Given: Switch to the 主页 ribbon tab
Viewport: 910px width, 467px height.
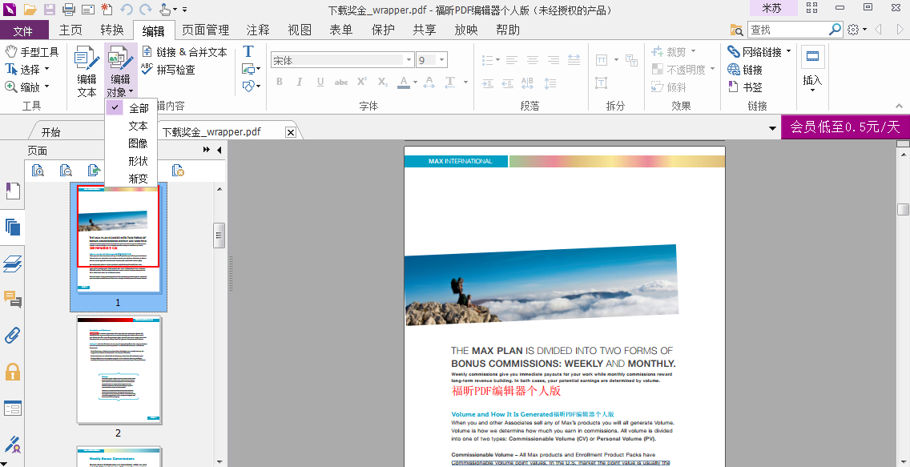Looking at the screenshot, I should coord(70,30).
